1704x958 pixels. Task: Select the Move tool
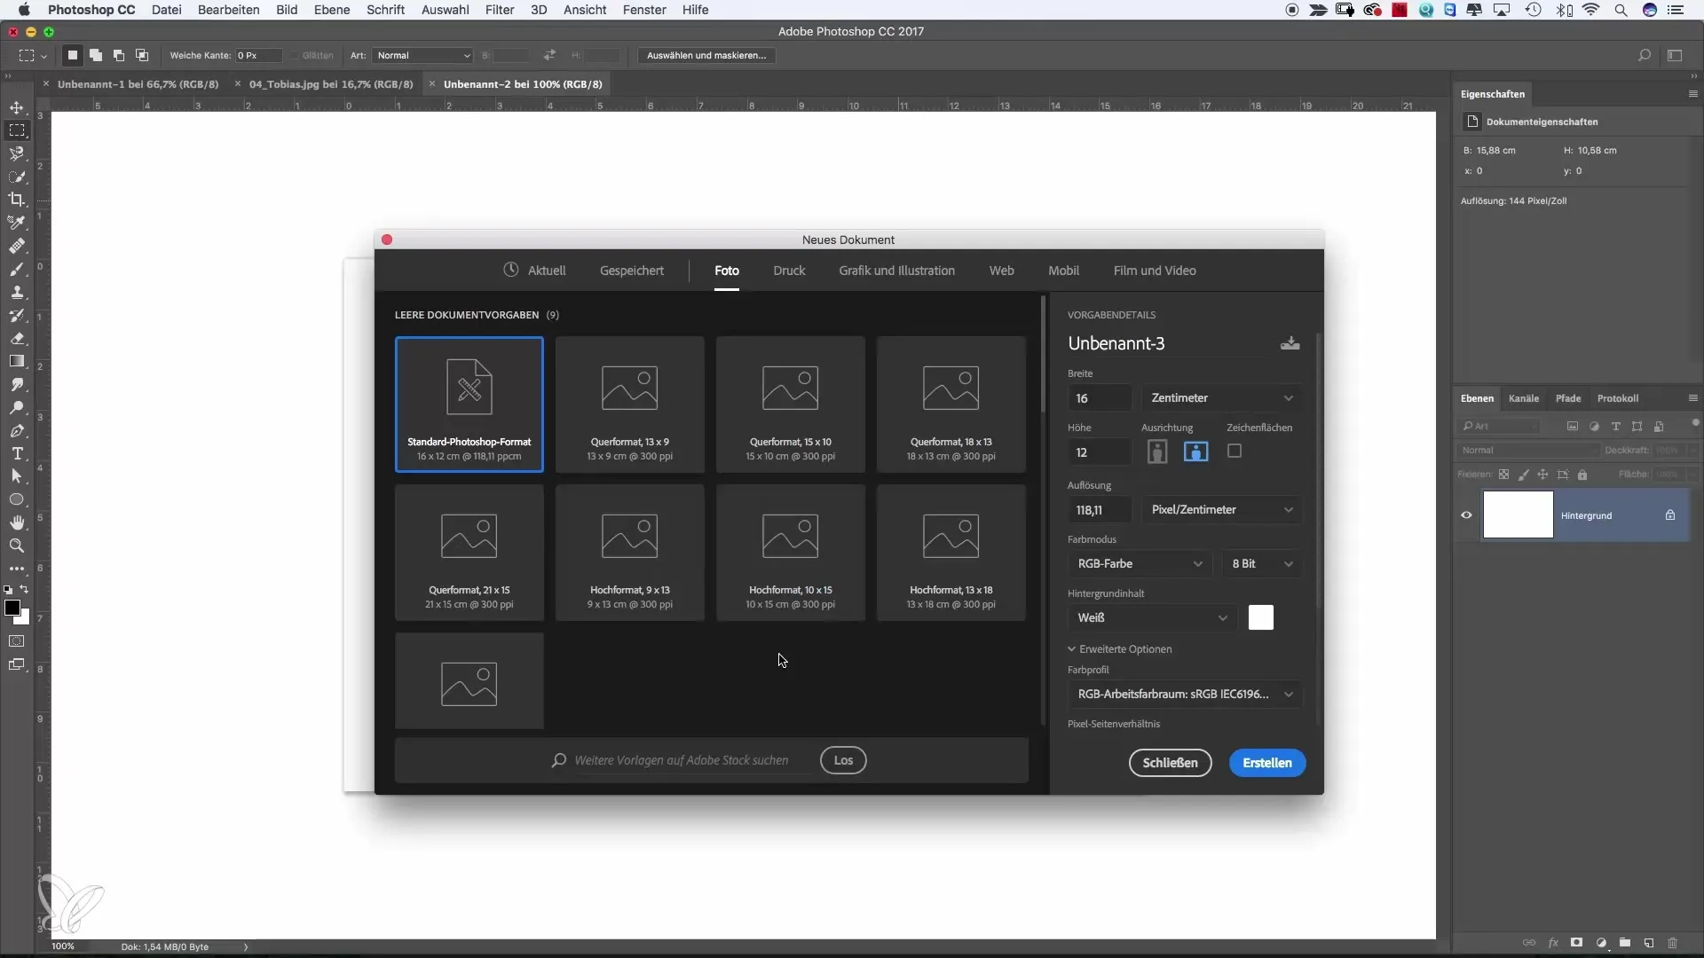[x=17, y=107]
